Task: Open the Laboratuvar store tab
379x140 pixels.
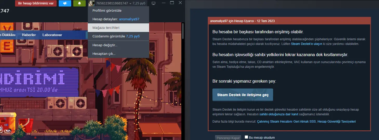Action: point(52,35)
